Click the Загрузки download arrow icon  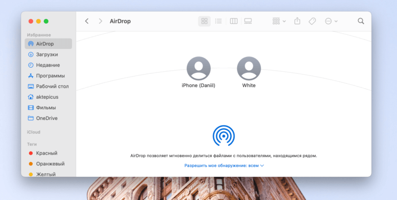coord(31,54)
